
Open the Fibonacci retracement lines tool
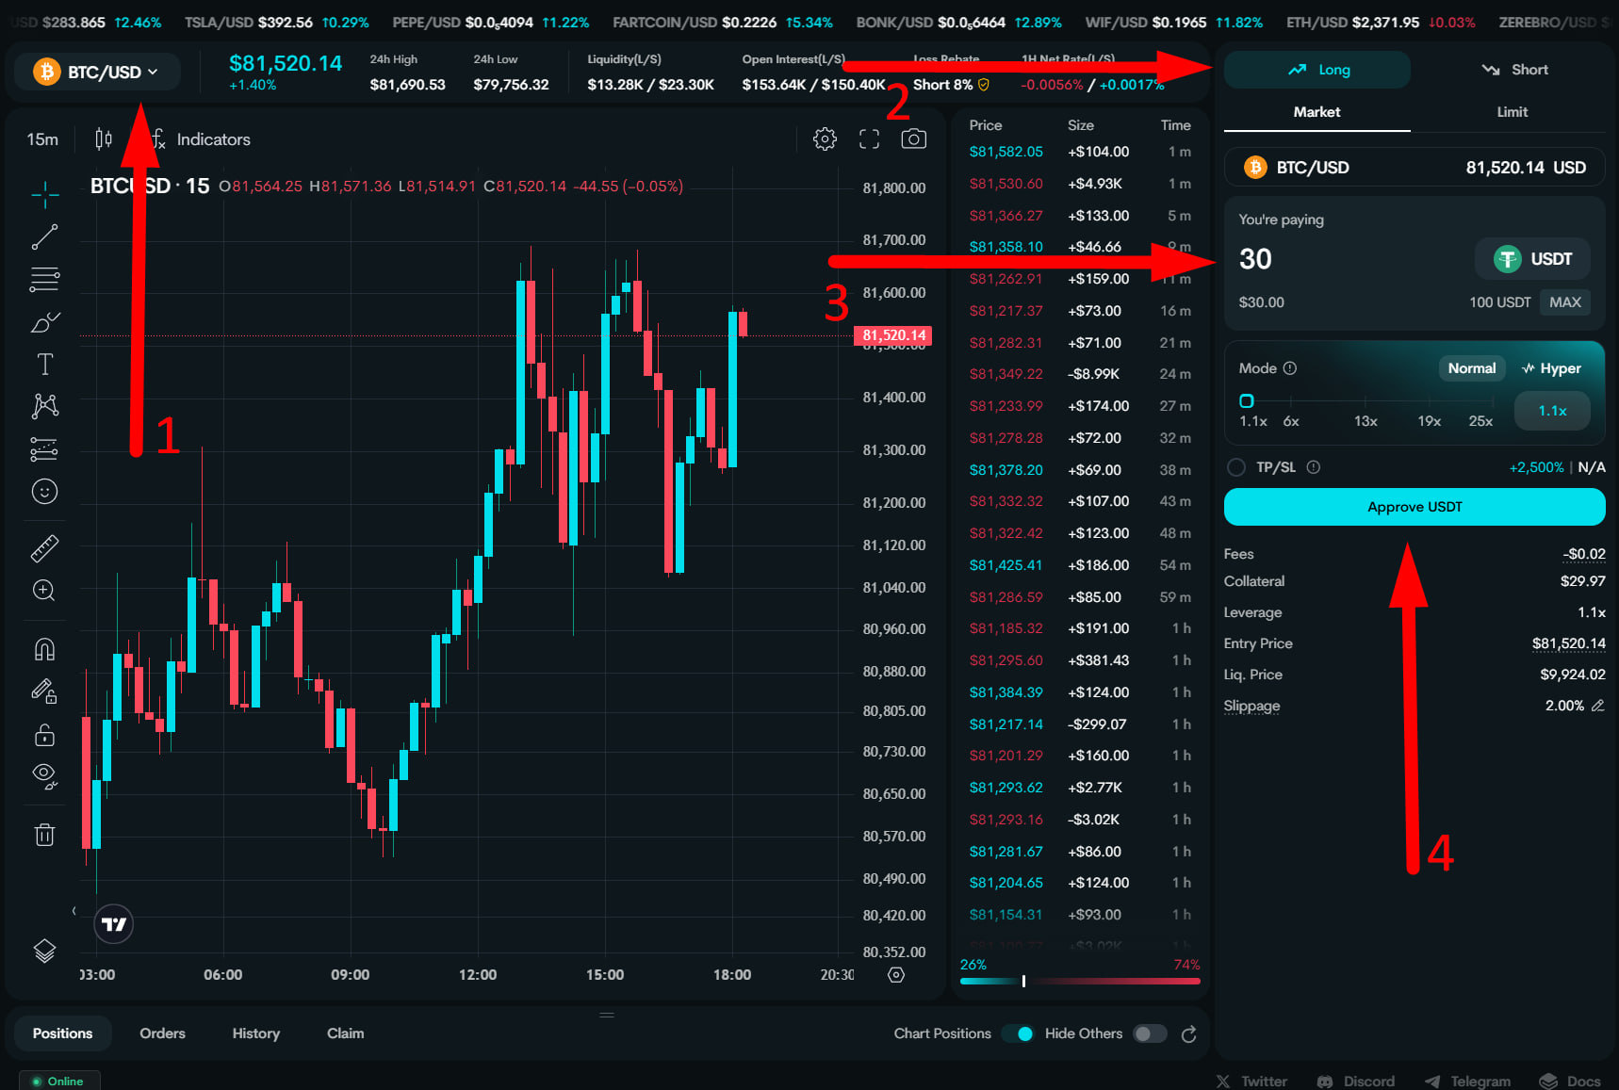(x=44, y=279)
